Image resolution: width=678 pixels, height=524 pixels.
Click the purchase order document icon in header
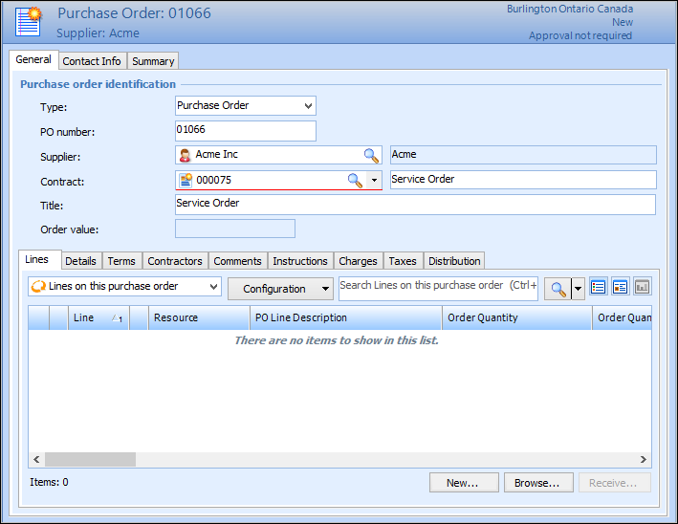click(29, 22)
